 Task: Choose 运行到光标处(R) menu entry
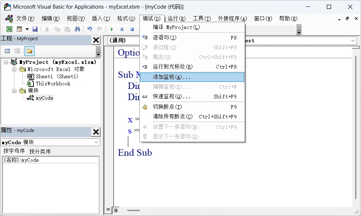click(192, 67)
